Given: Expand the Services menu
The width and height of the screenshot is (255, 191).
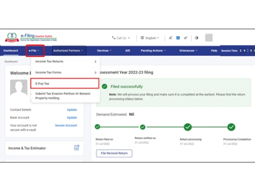Looking at the screenshot, I should (x=104, y=51).
